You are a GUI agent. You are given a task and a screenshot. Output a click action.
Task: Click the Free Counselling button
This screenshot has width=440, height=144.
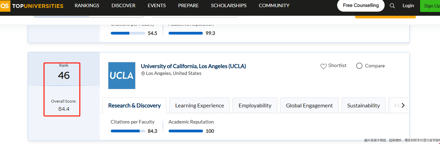point(361,5)
